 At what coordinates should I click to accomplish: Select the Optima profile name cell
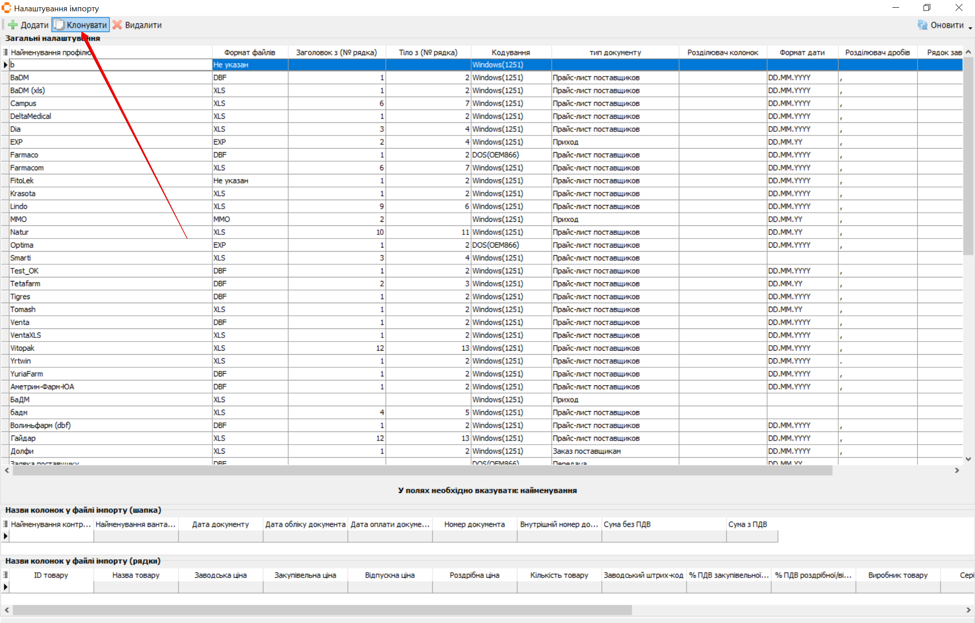coord(22,245)
